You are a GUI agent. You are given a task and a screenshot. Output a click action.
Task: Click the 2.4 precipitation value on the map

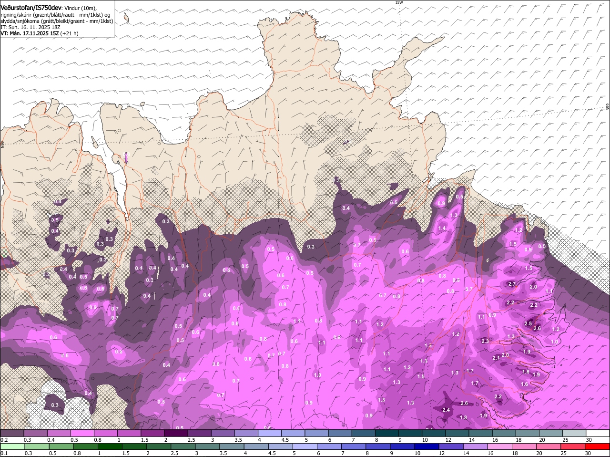click(446, 410)
